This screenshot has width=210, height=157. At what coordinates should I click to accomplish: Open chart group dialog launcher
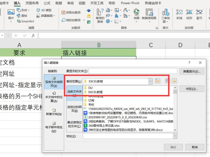tap(157, 28)
